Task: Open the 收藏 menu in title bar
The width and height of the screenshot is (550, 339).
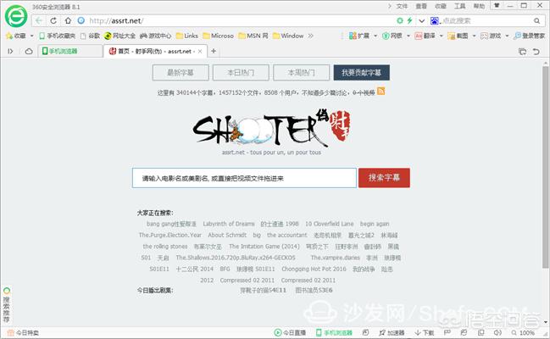Action: tap(441, 6)
